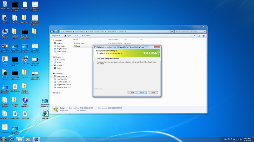Image resolution: width=254 pixels, height=142 pixels.
Task: Collapse the Libraries section in sidebar
Action: pos(53,57)
